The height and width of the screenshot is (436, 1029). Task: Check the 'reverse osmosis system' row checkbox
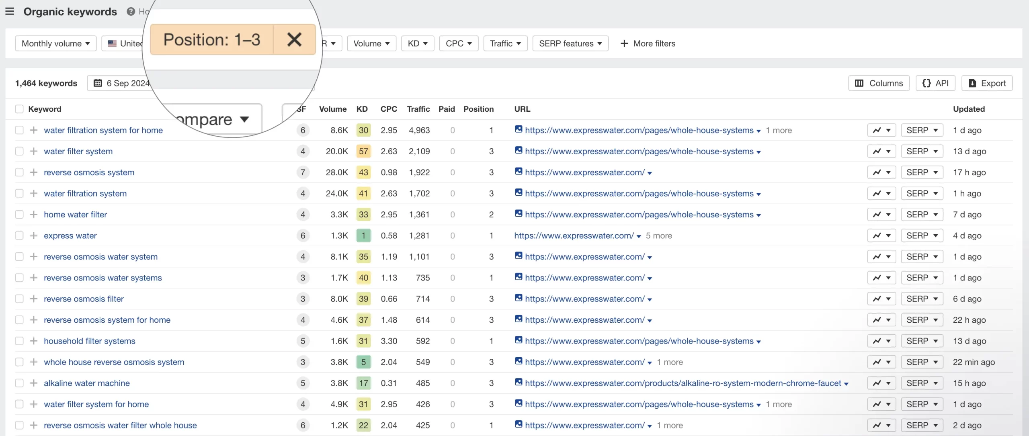click(19, 172)
